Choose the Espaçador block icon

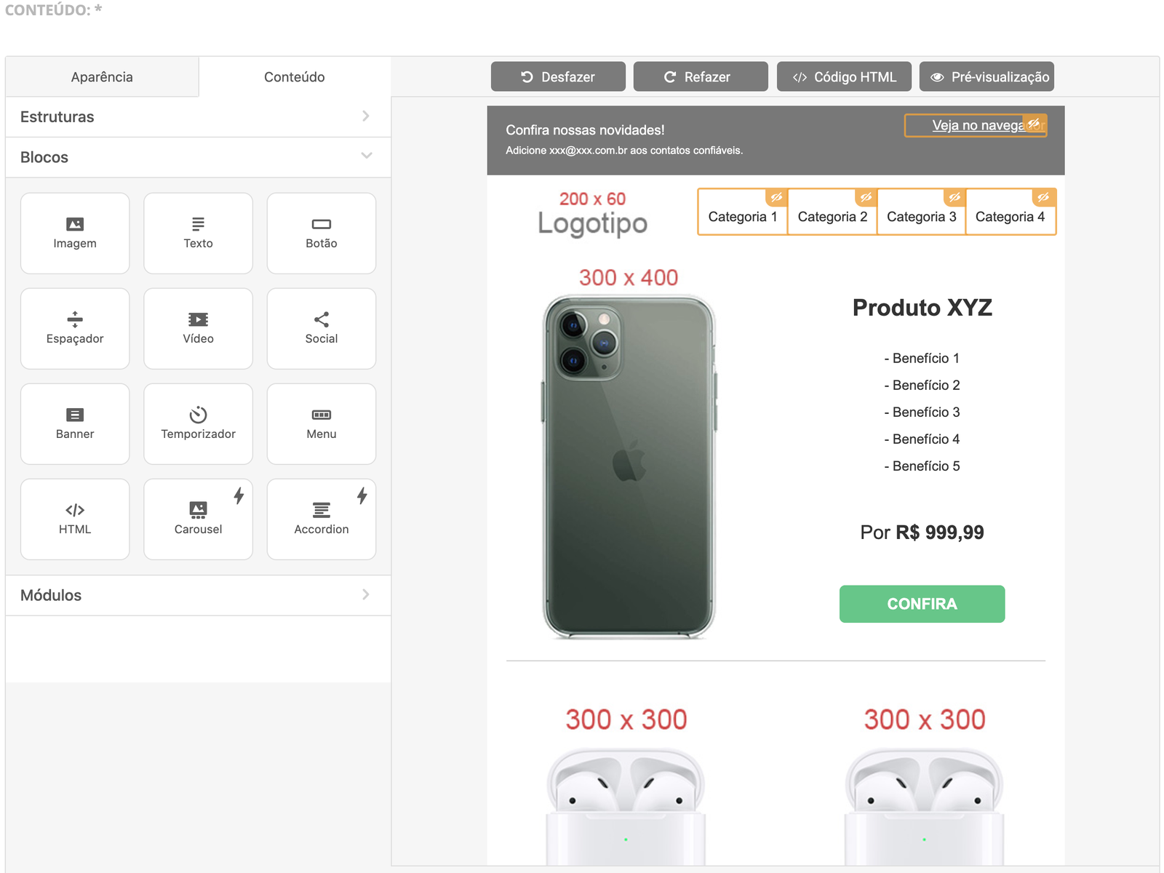click(75, 319)
